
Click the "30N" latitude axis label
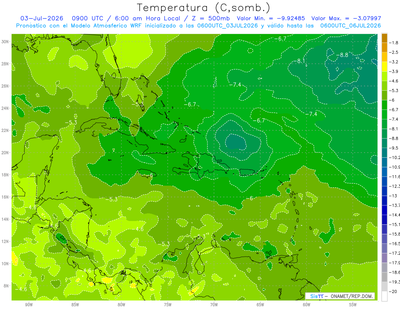click(5, 42)
